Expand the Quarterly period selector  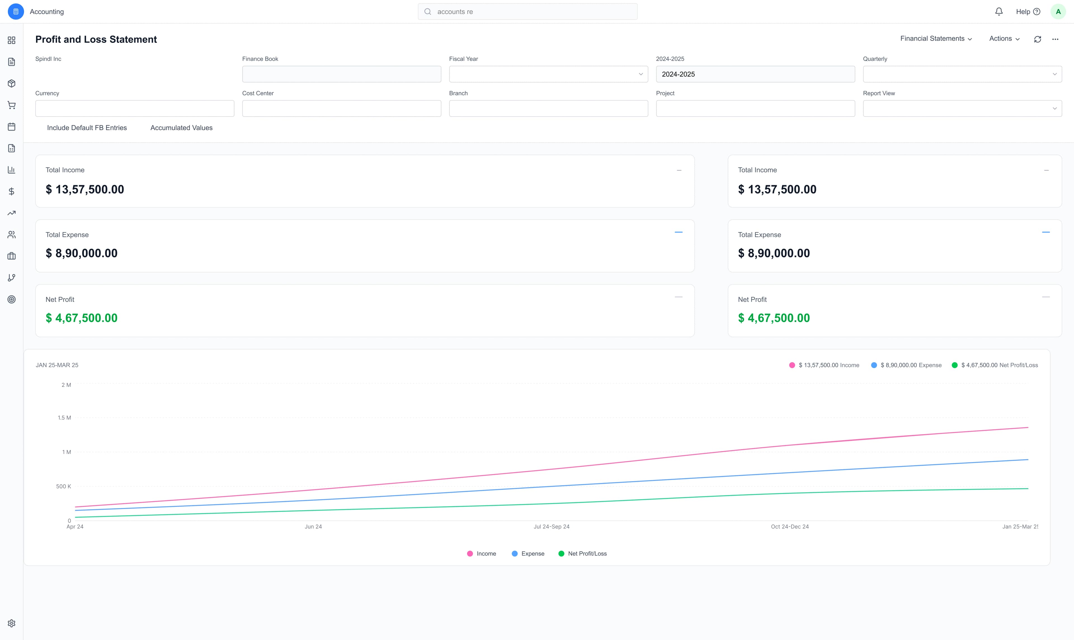coord(1055,74)
